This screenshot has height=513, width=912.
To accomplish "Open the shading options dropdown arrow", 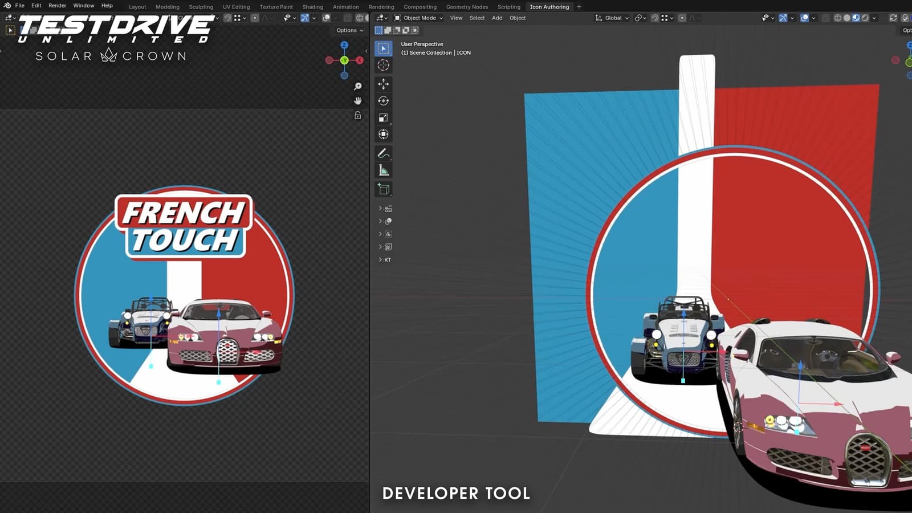I will 874,18.
